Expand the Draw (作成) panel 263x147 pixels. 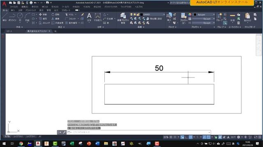pyautogui.click(x=19, y=27)
